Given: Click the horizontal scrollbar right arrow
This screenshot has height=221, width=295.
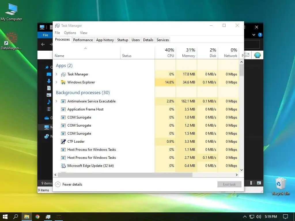Looking at the screenshot, I should pyautogui.click(x=237, y=175).
